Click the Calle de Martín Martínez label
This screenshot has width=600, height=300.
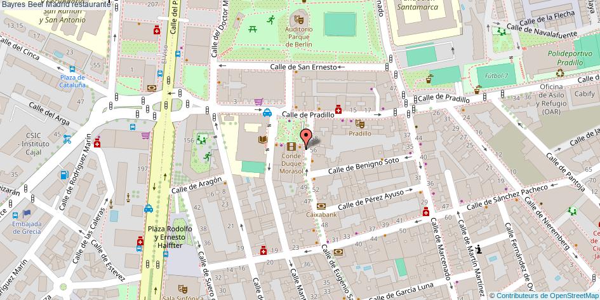click(x=470, y=258)
